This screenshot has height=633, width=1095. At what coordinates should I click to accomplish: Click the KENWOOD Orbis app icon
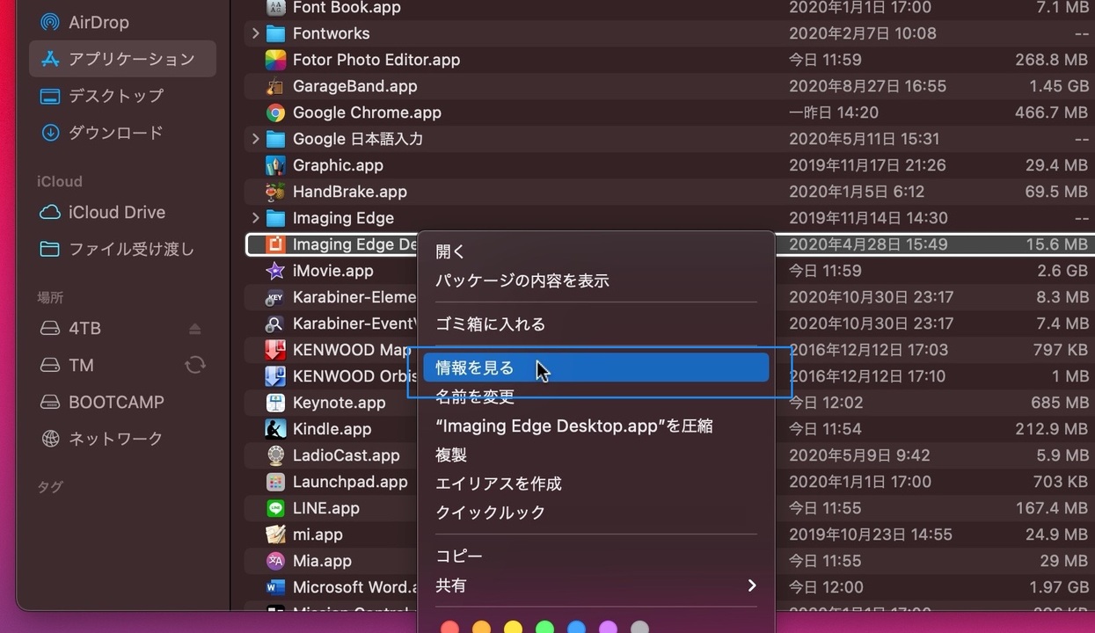(x=276, y=376)
